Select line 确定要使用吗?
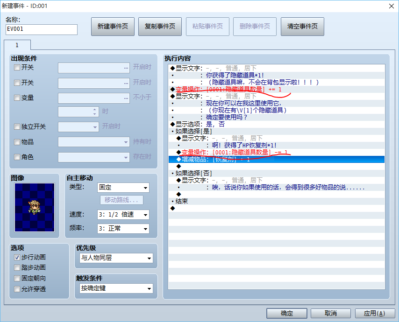This screenshot has height=322, width=399. (276, 117)
